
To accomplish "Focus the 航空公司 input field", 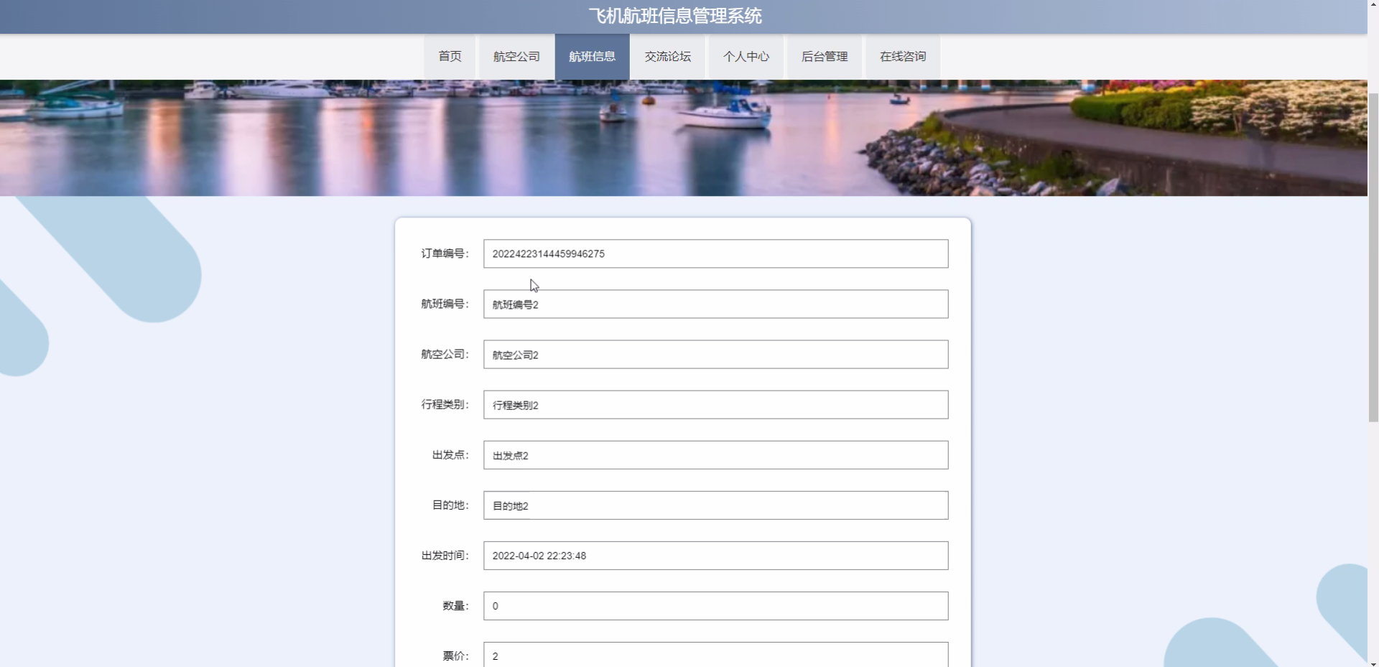I will [715, 354].
